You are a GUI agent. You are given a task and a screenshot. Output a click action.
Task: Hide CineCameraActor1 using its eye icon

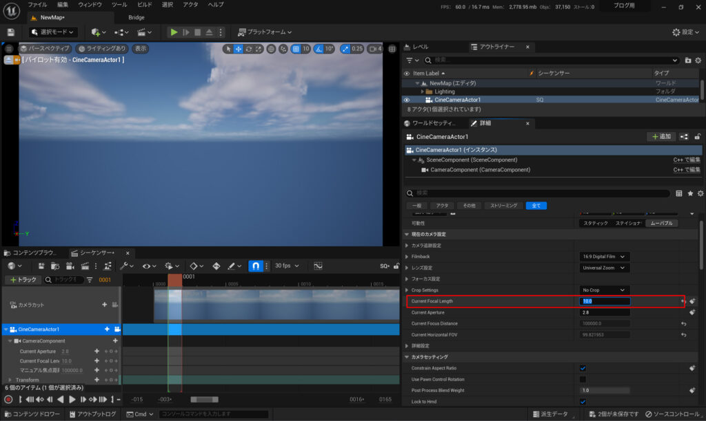406,100
